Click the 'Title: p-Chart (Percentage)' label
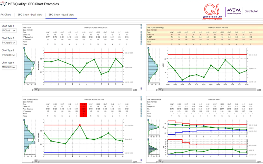The width and height of the screenshot is (263, 164). pyautogui.click(x=155, y=28)
